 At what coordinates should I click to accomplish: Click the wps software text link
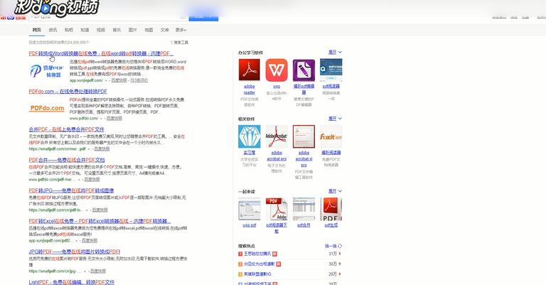click(x=277, y=86)
